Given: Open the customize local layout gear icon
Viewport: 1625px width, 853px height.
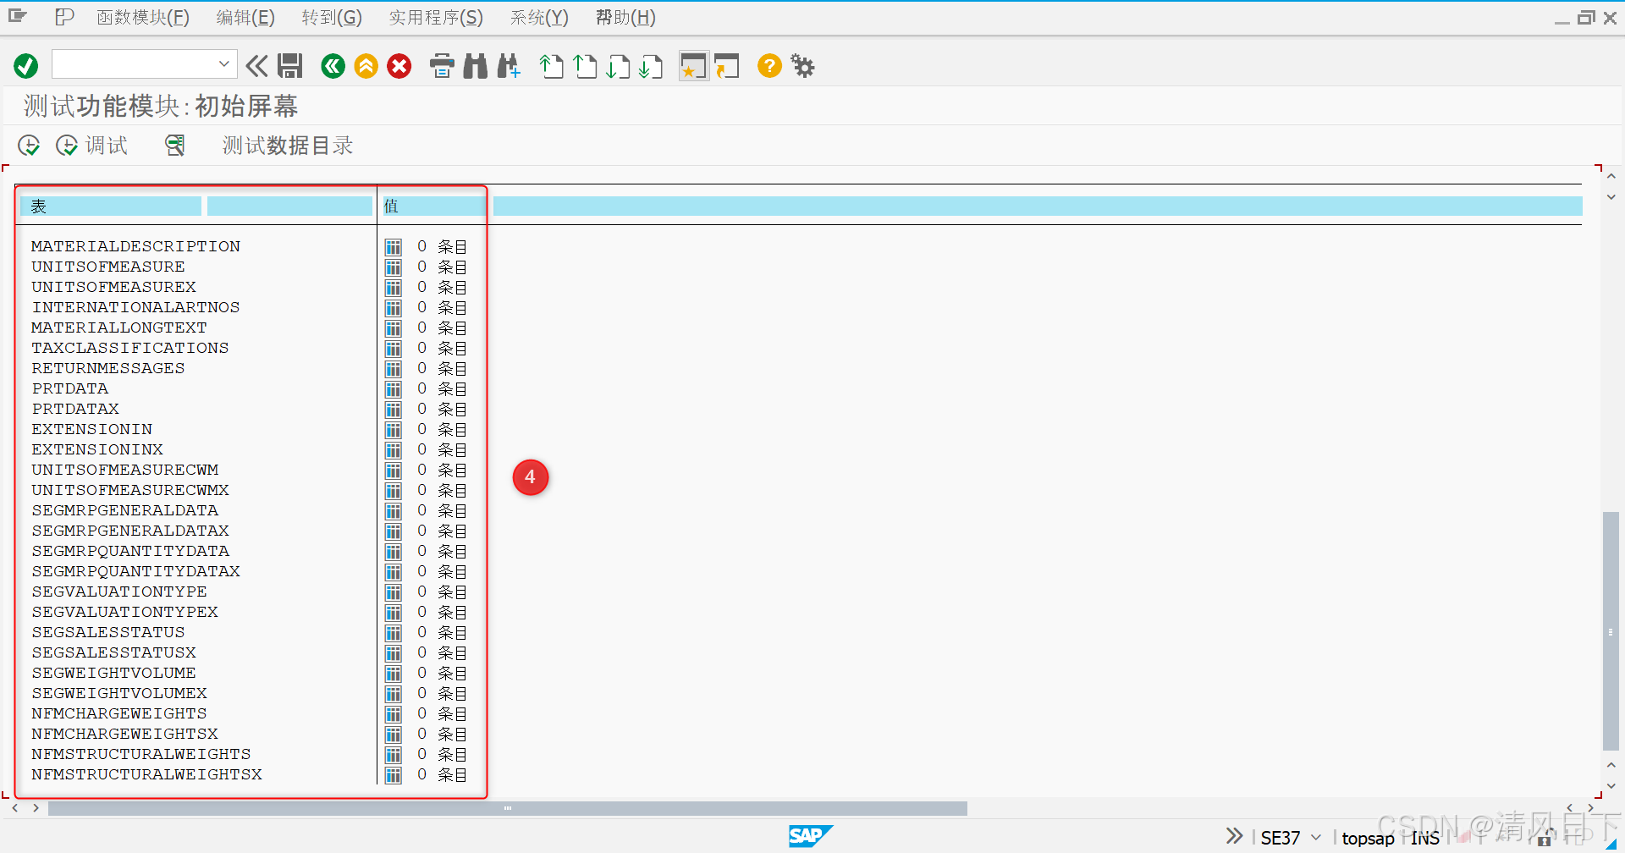Looking at the screenshot, I should (x=801, y=66).
